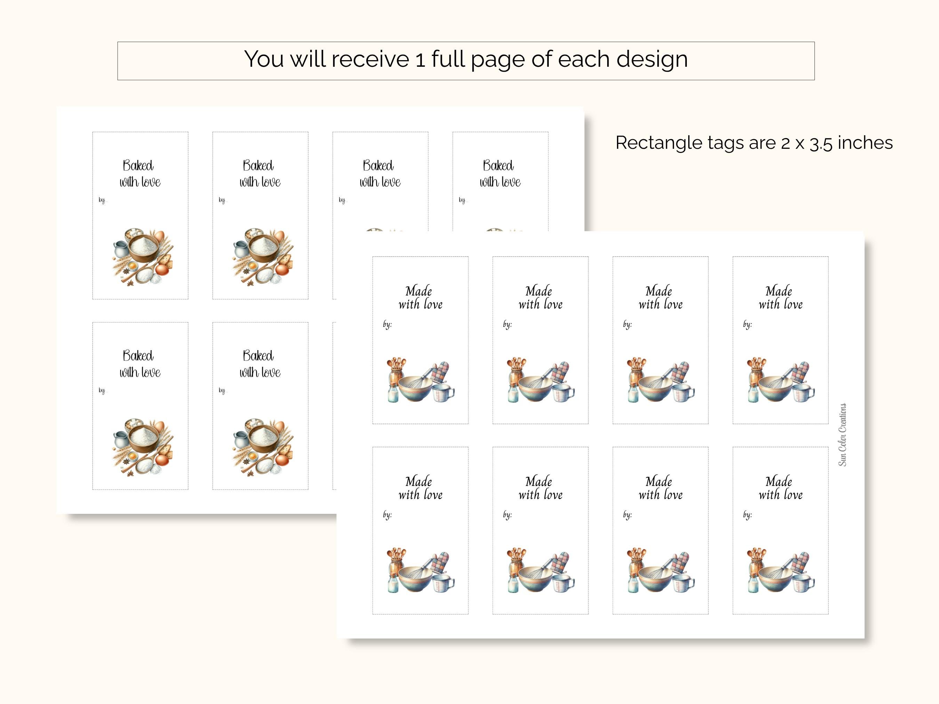Select second "Baked with love" tag in bottom row

(x=260, y=406)
